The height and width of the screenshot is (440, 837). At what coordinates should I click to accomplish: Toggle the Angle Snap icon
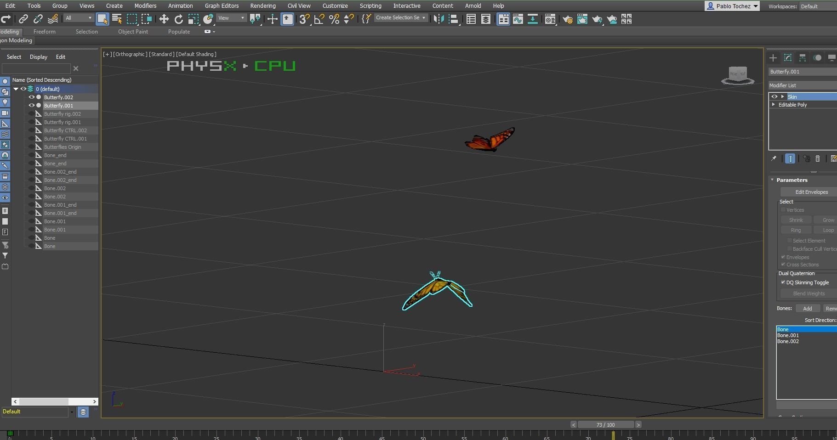click(319, 19)
